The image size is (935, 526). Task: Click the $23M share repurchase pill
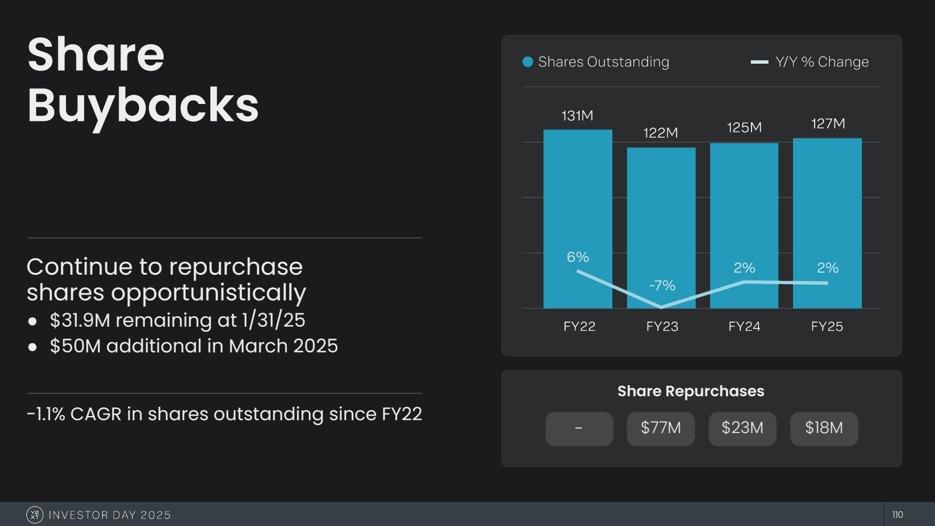[x=742, y=428]
